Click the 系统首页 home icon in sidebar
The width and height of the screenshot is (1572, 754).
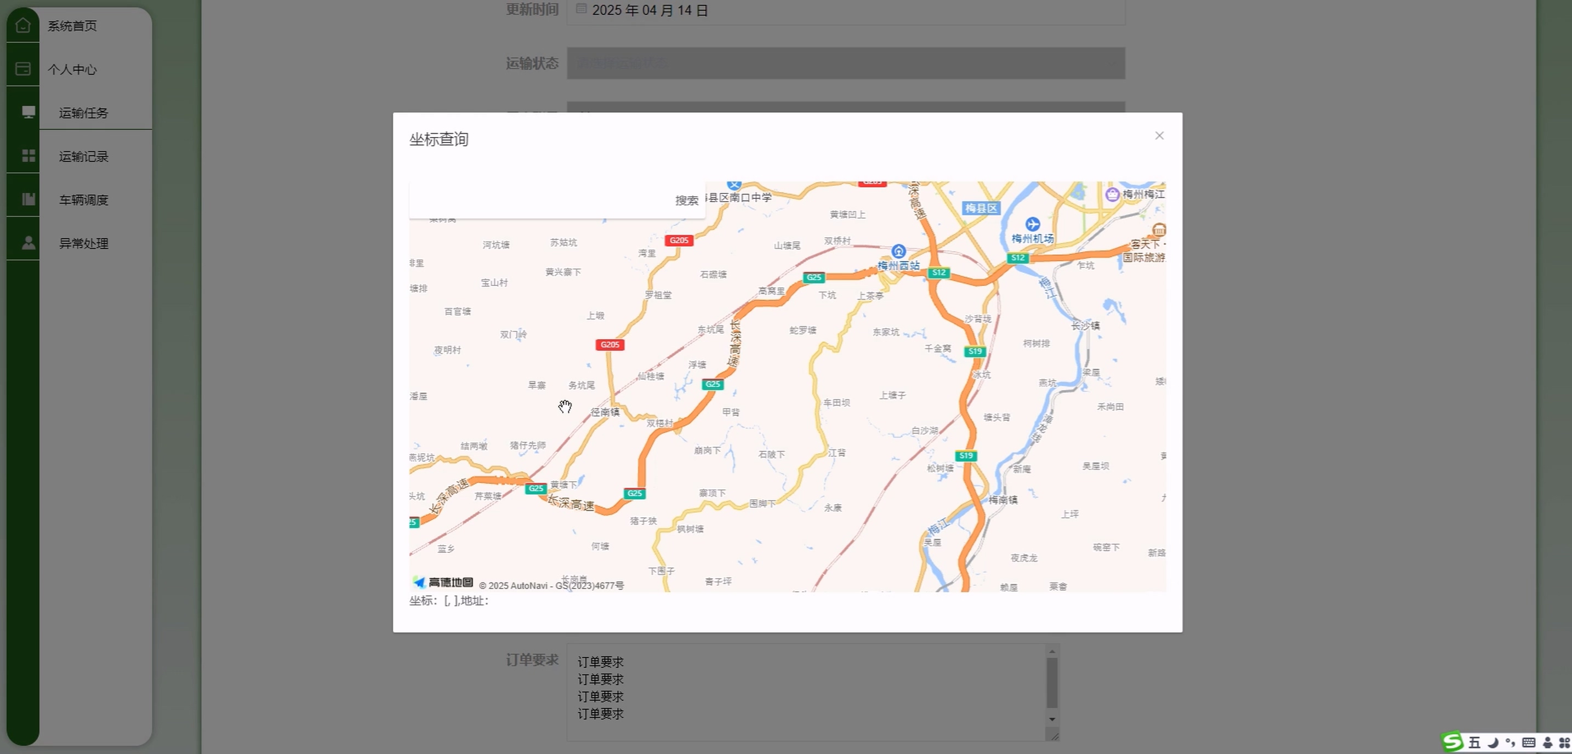tap(22, 26)
